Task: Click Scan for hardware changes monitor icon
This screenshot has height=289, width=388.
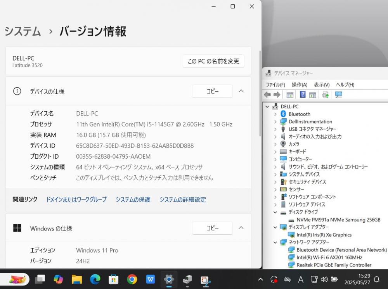Action: [x=338, y=95]
